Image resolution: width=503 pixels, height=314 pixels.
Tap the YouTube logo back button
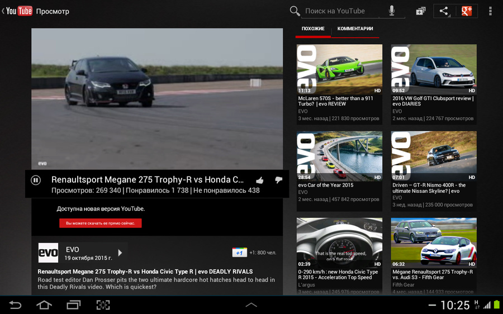click(17, 11)
